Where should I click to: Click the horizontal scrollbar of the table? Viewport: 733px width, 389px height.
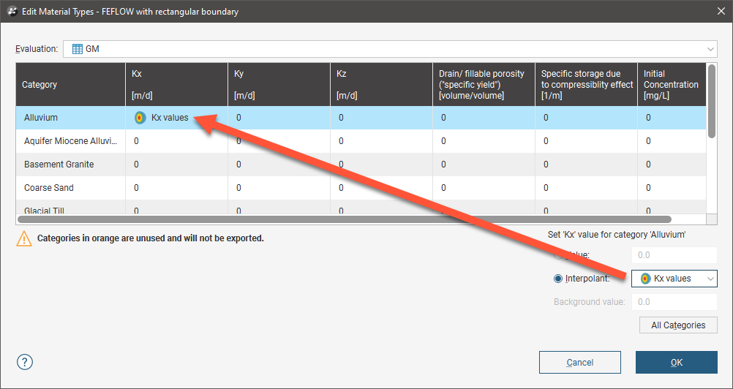tap(344, 219)
